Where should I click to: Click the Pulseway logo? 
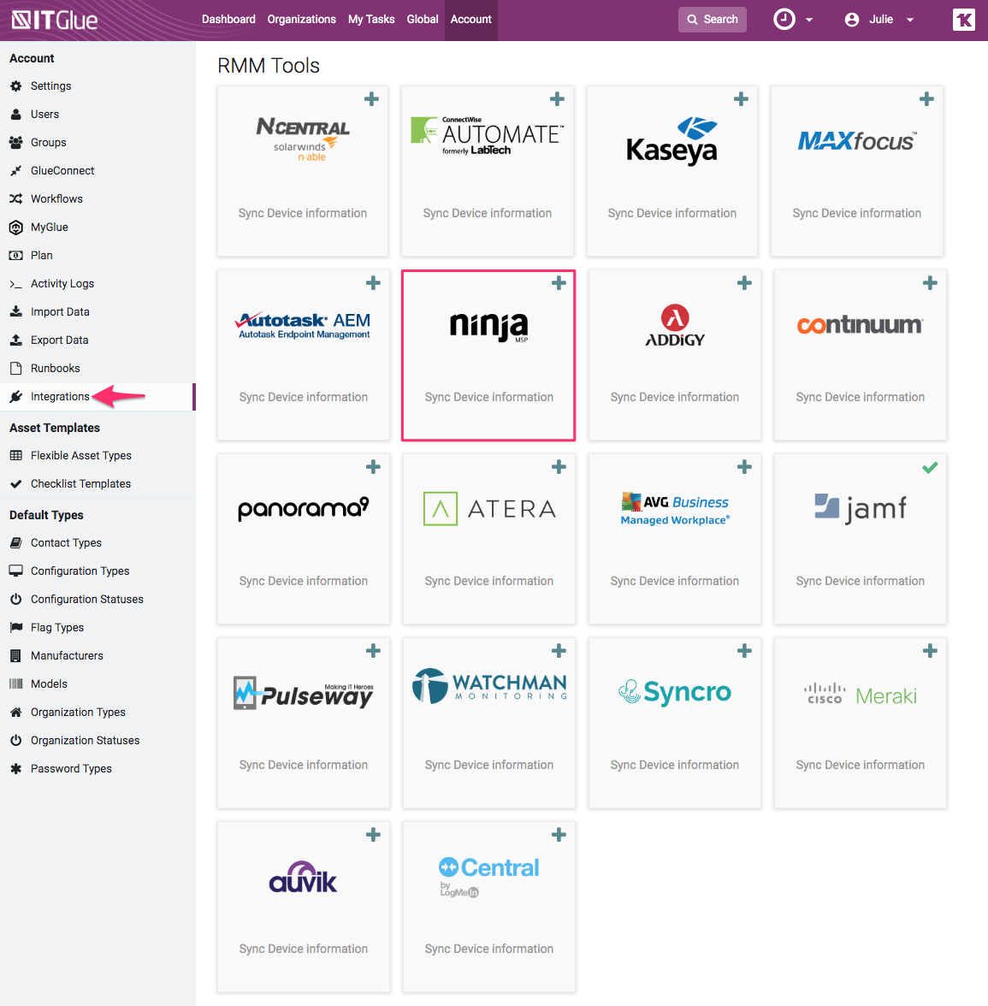(x=304, y=693)
